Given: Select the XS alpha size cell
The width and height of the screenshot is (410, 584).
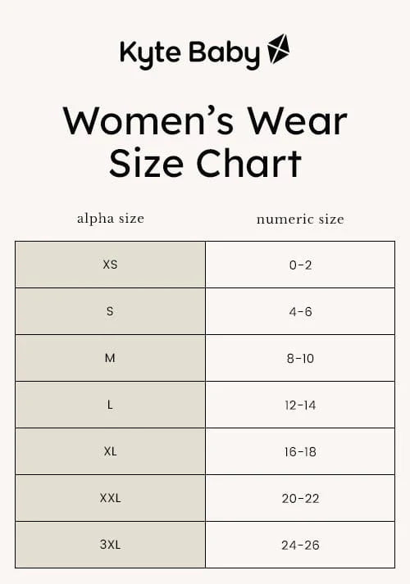Looking at the screenshot, I should click(111, 265).
